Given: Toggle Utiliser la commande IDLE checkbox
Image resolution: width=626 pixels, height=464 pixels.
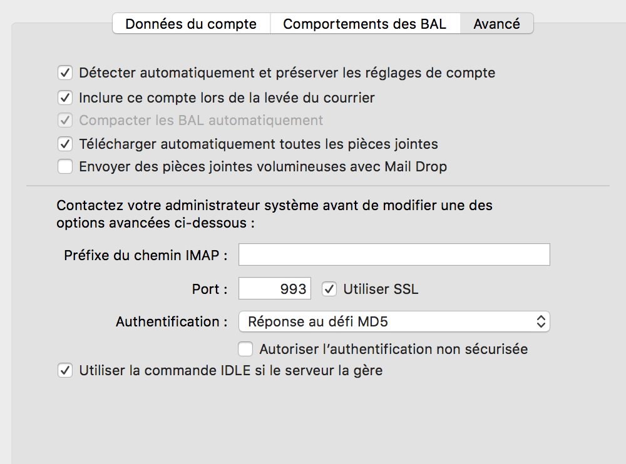Looking at the screenshot, I should click(x=65, y=370).
